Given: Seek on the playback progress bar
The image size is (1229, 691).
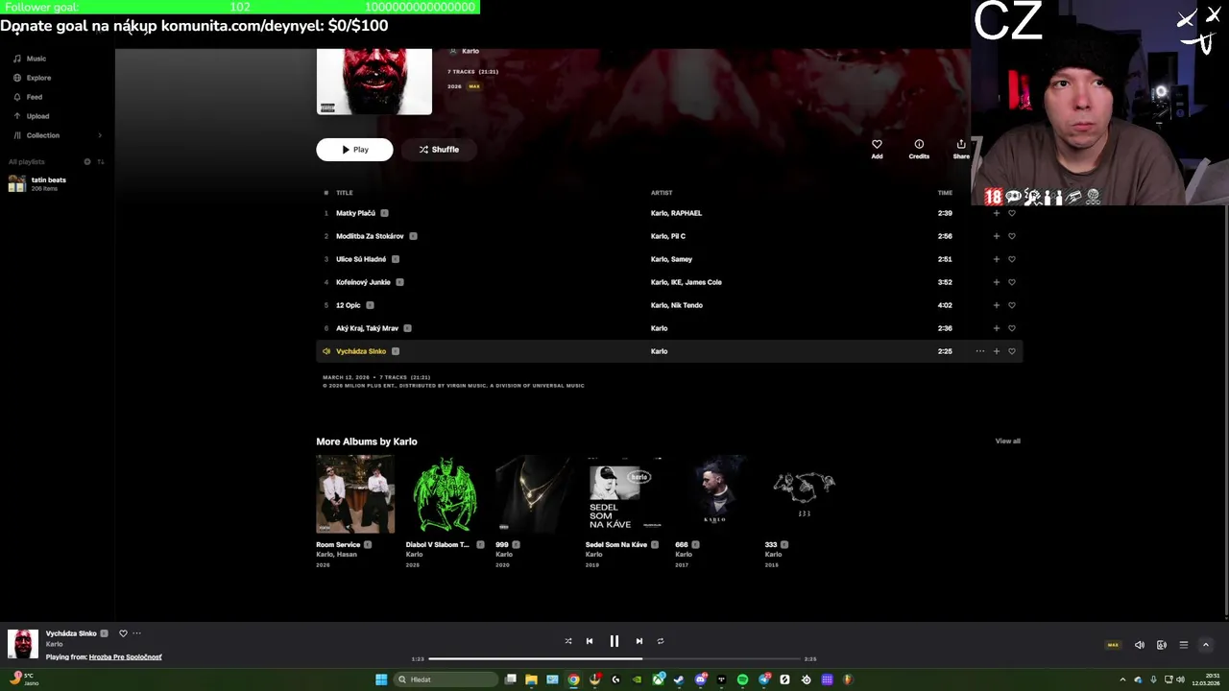Looking at the screenshot, I should [x=614, y=659].
